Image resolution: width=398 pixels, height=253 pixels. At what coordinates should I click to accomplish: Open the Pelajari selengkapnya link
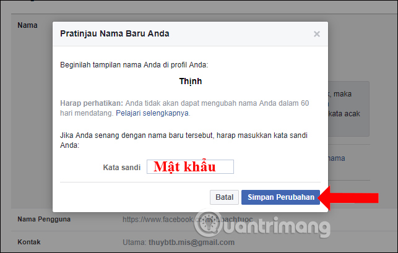tap(152, 113)
